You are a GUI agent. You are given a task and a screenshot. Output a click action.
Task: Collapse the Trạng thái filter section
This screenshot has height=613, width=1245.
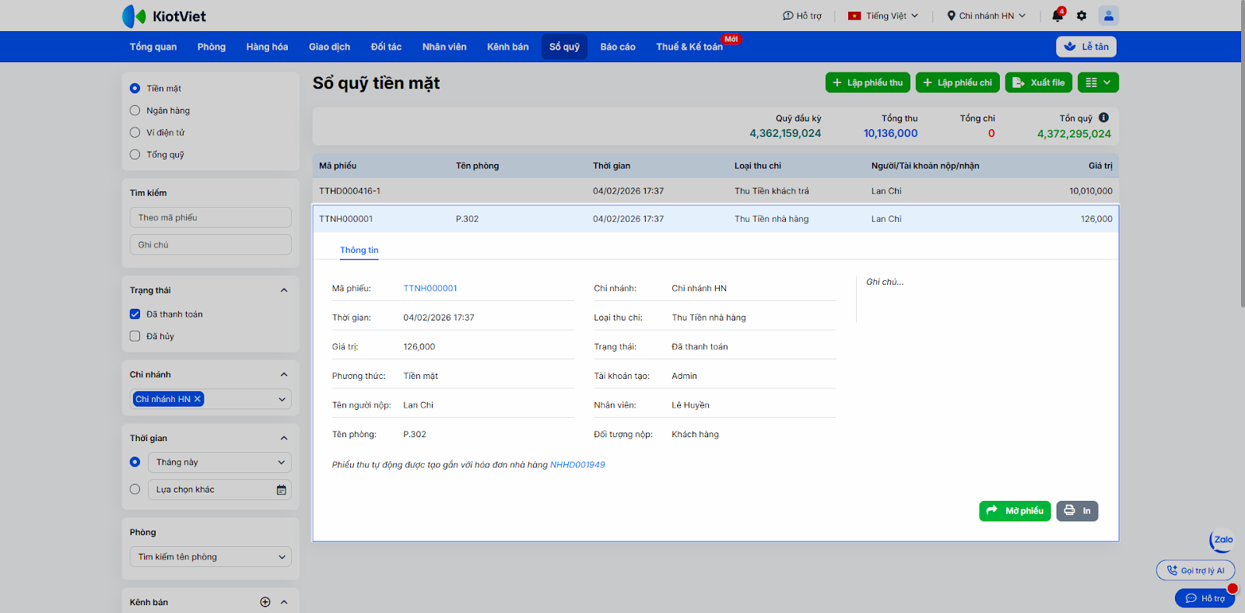pyautogui.click(x=284, y=290)
